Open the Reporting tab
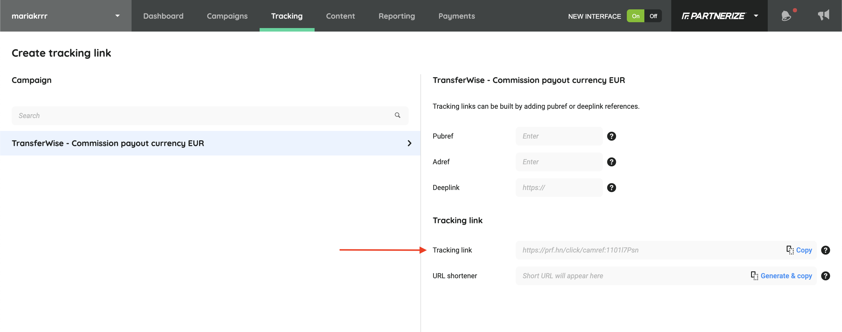 [396, 16]
